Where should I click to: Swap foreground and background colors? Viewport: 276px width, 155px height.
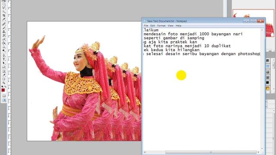pos(5,87)
